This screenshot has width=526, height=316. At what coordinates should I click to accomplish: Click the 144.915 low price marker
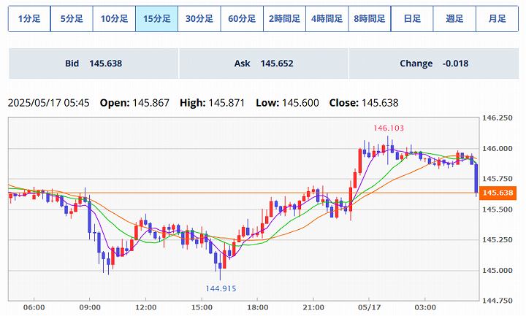[x=221, y=288]
